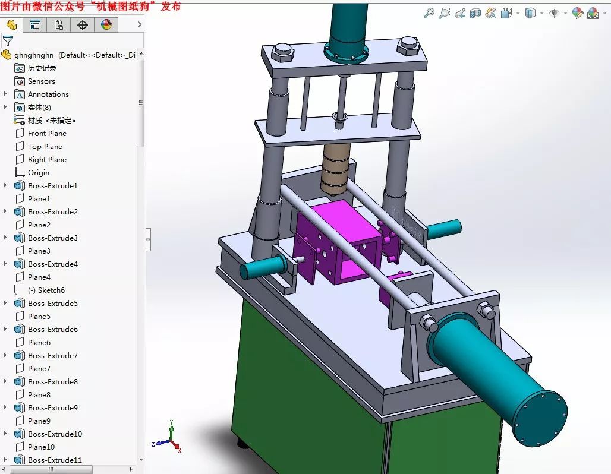The image size is (611, 474).
Task: Click the Boss-Extrude4 feature icon
Action: 20,264
